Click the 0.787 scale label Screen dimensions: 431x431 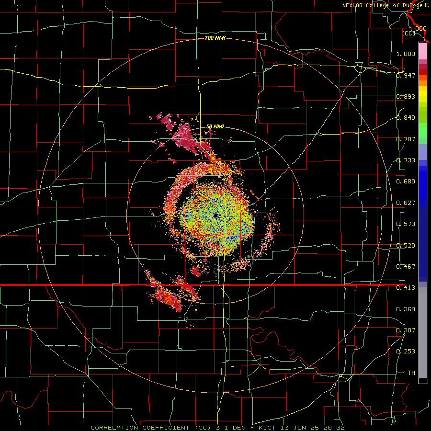pyautogui.click(x=406, y=139)
